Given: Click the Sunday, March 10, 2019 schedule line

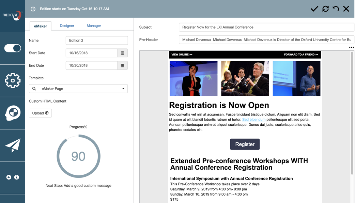Looking at the screenshot, I should 209,194.
